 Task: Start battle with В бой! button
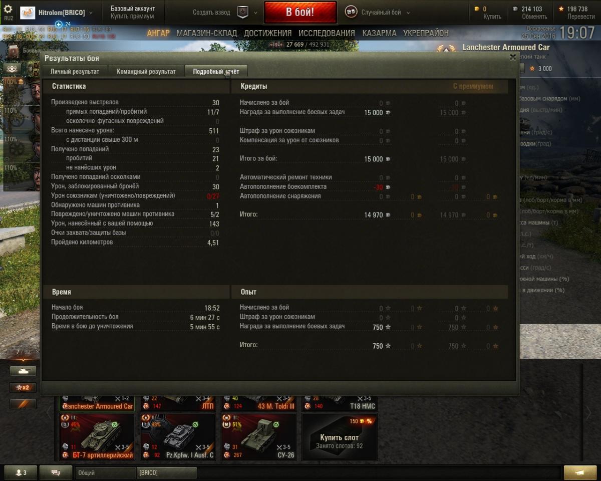tap(300, 12)
